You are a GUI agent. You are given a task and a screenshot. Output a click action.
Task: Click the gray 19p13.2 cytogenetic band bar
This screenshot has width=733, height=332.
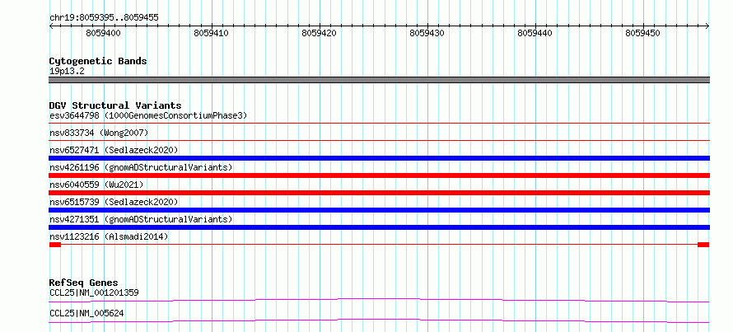[x=379, y=80]
